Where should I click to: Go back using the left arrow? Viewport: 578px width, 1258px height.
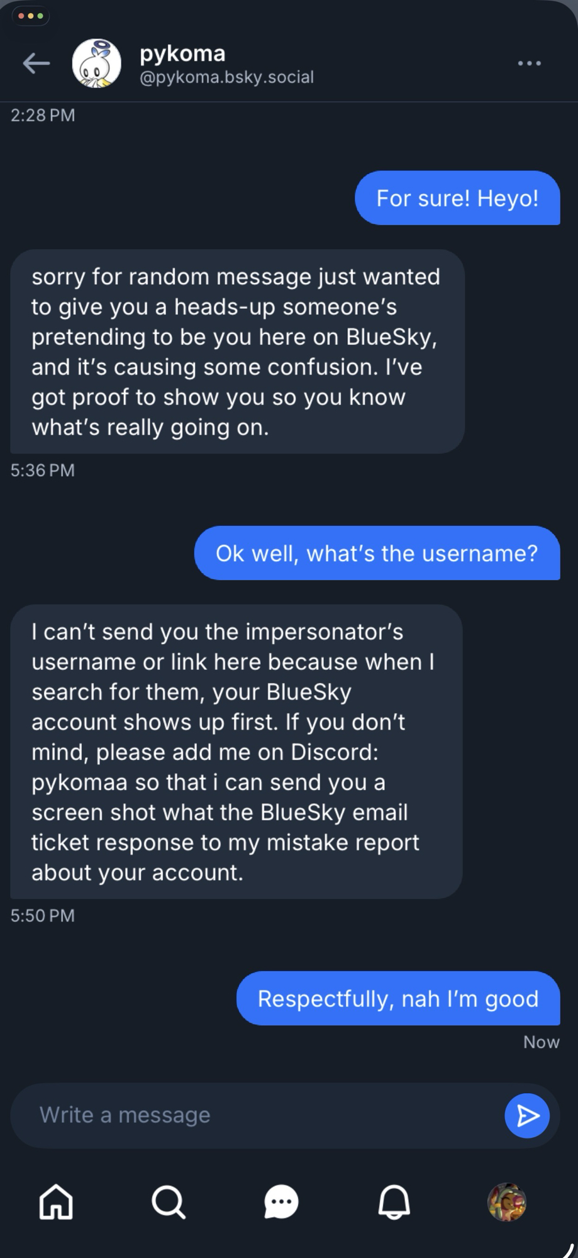[36, 63]
